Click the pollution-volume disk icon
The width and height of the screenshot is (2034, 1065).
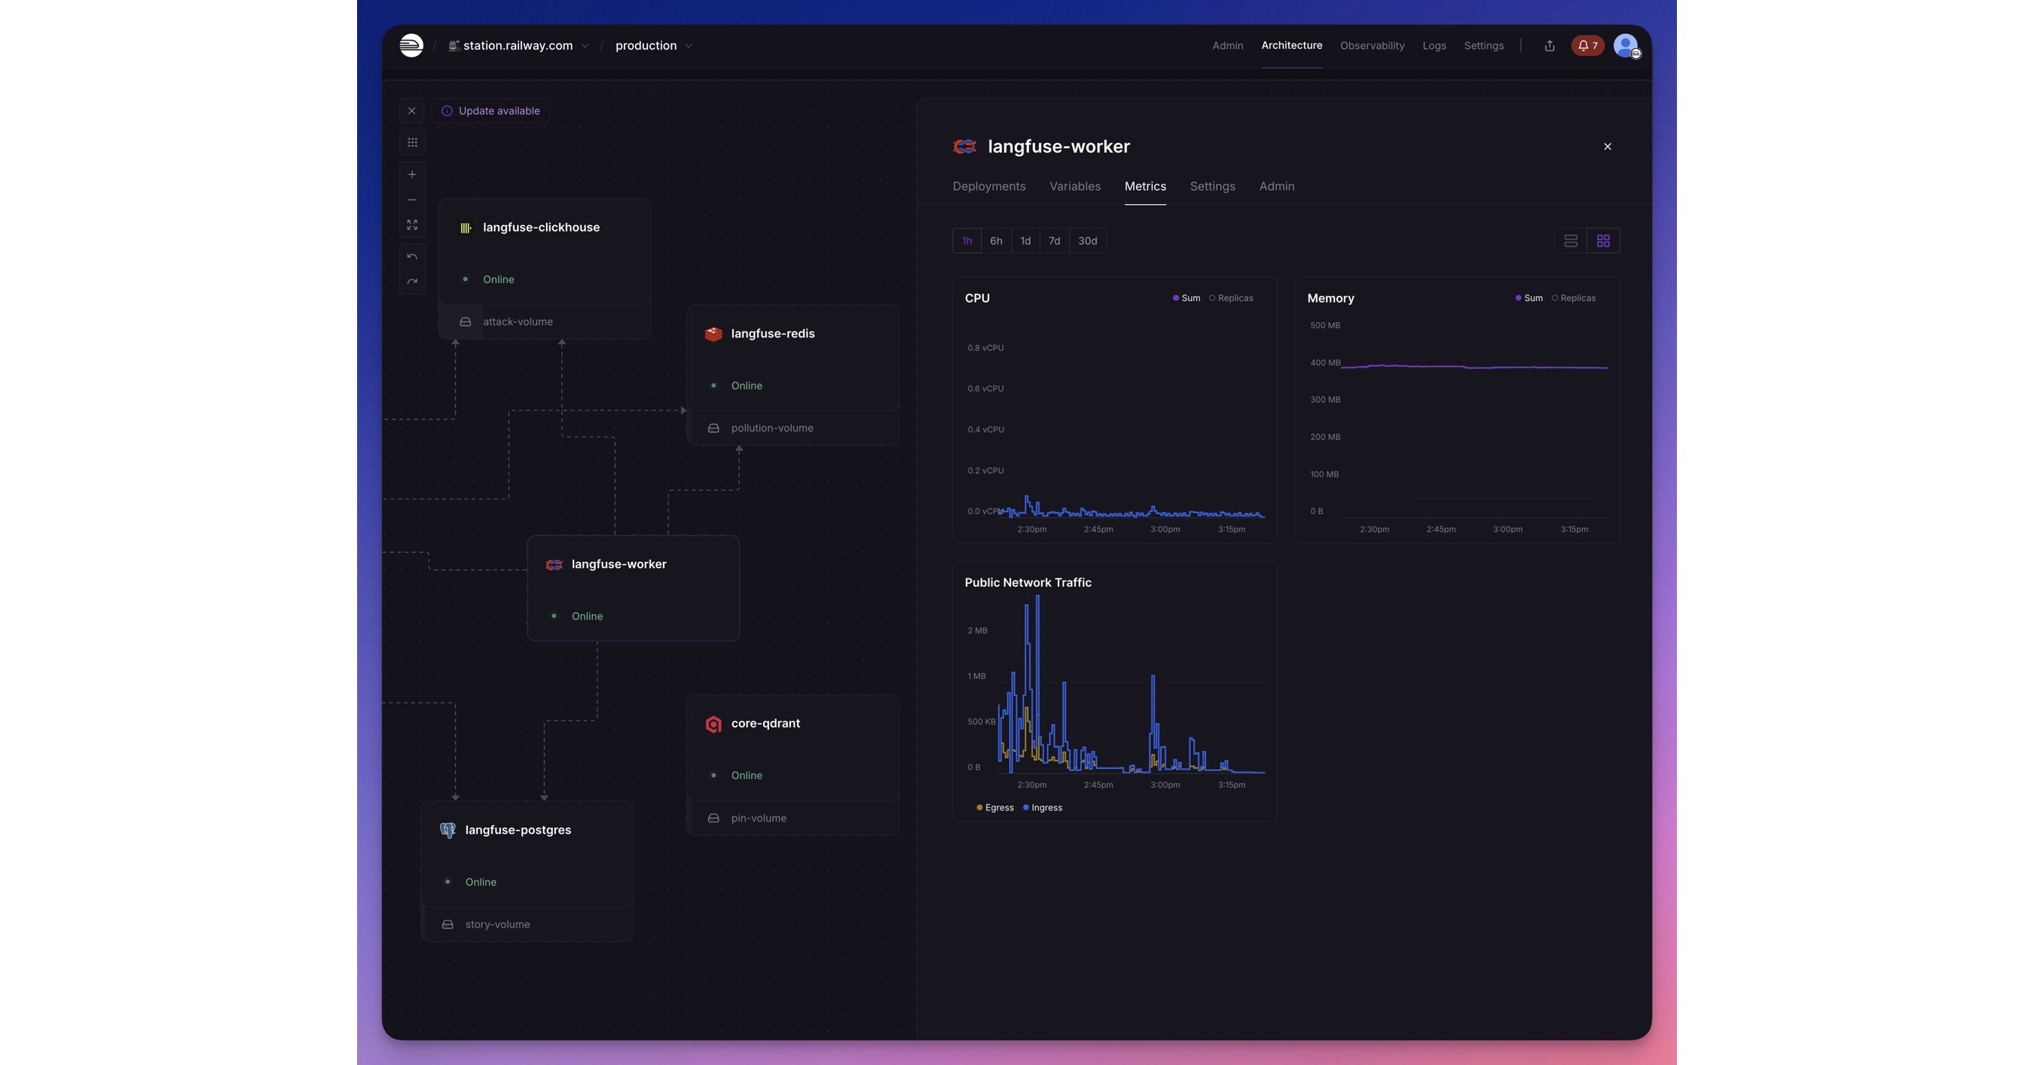point(714,429)
